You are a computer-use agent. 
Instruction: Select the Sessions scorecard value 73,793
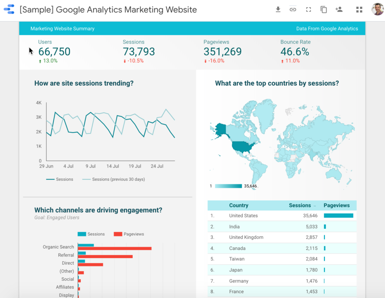139,51
